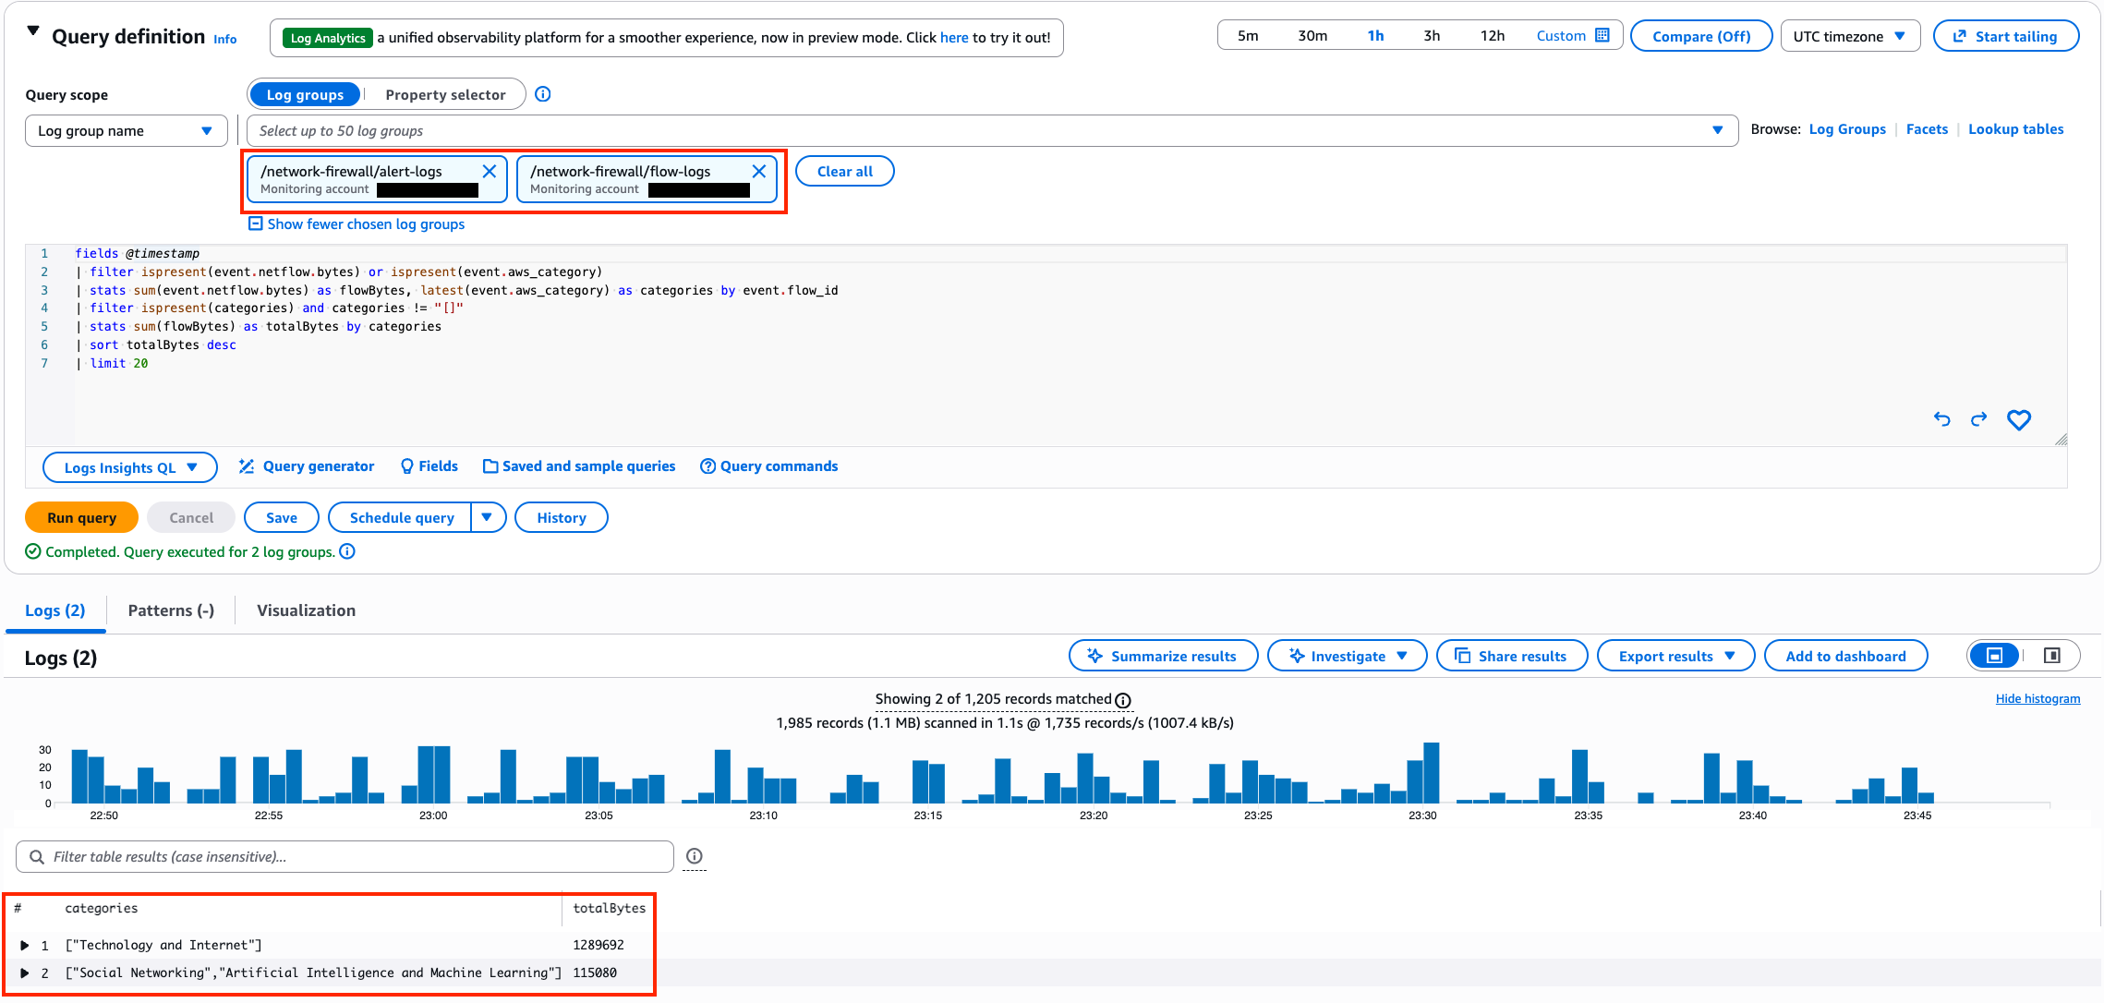
Task: Click undo arrow in query editor
Action: (x=1941, y=419)
